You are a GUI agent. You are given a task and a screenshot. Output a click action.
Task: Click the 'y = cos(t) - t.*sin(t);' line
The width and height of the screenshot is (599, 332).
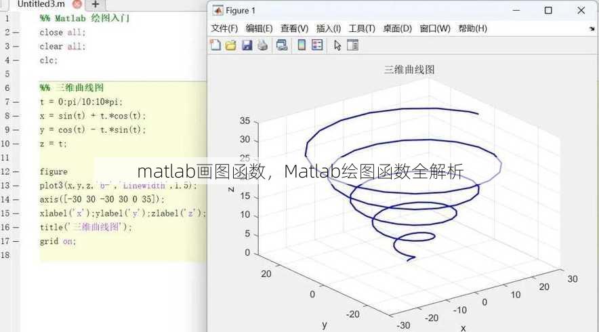point(93,130)
